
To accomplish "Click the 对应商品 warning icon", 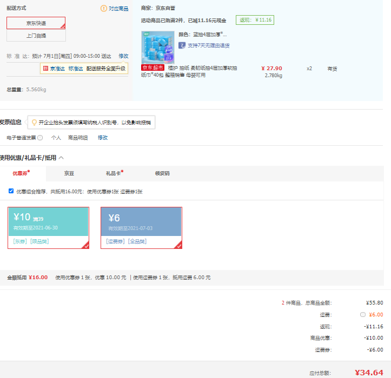I will tap(103, 9).
